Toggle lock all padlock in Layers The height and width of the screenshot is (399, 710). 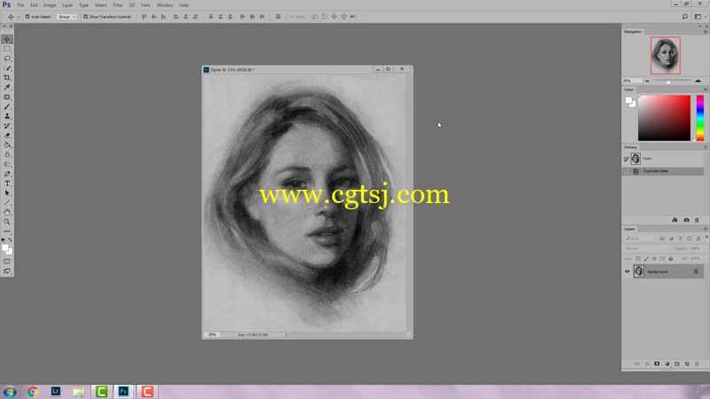click(x=671, y=259)
